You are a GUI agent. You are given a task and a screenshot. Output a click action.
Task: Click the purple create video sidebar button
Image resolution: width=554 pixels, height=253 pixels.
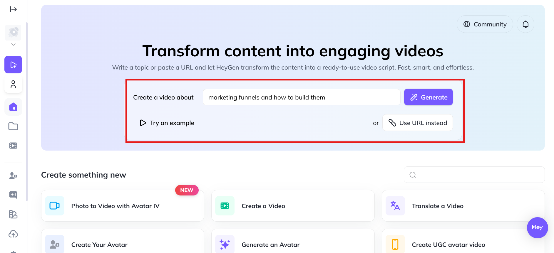click(13, 65)
